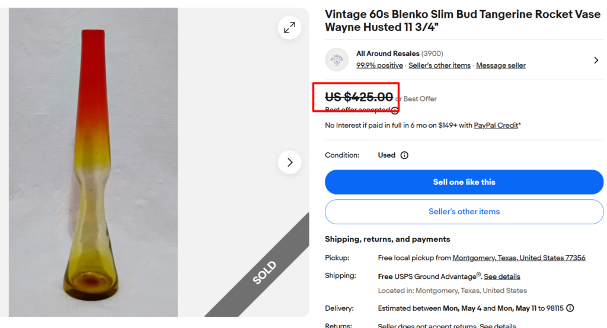Open delivery estimate info icon
The height and width of the screenshot is (328, 607).
pyautogui.click(x=570, y=308)
